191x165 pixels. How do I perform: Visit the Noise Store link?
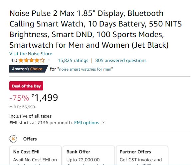coord(31,54)
